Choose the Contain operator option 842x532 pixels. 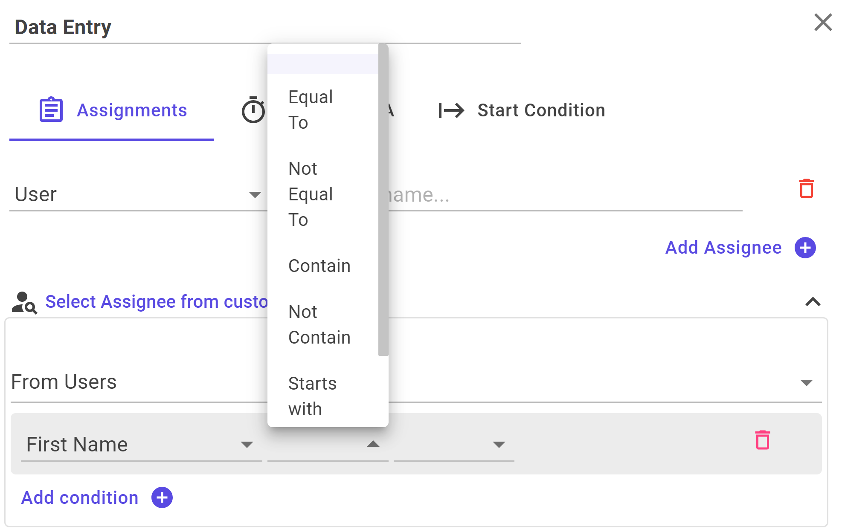[x=323, y=266]
